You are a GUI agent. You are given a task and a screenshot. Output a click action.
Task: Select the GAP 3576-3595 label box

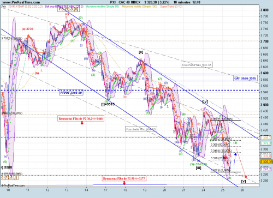pos(245,79)
